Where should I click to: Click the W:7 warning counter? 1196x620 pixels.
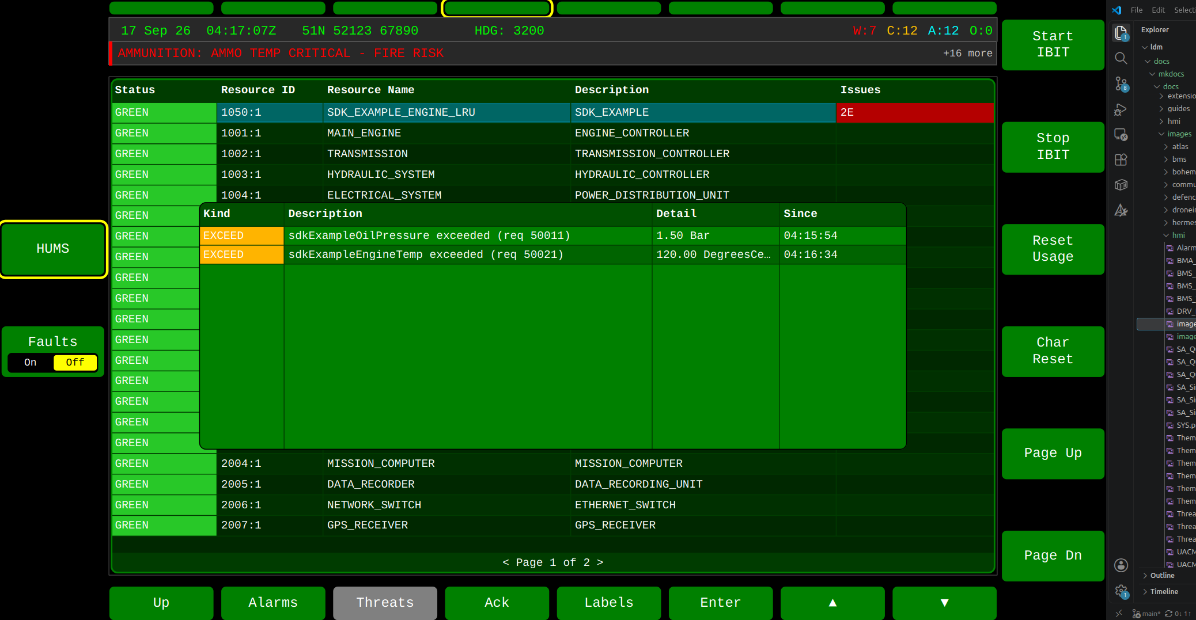[864, 31]
